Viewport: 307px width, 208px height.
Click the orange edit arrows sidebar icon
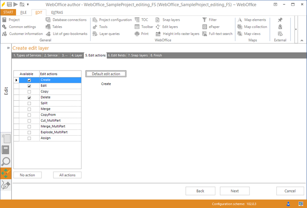click(x=6, y=173)
